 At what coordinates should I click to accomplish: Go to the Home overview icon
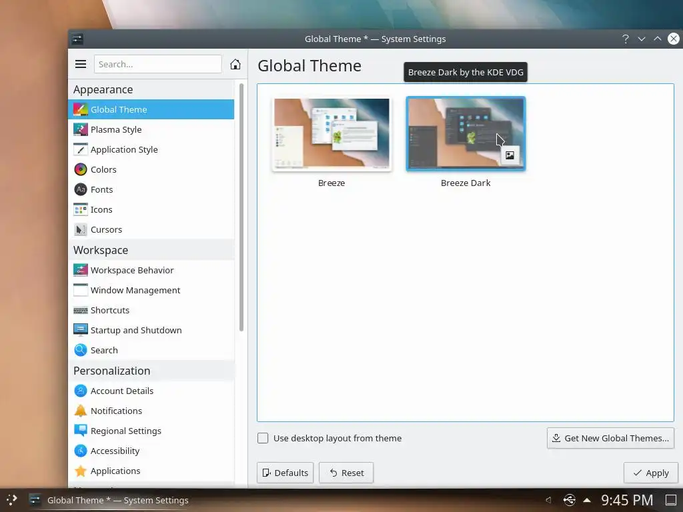coord(235,64)
